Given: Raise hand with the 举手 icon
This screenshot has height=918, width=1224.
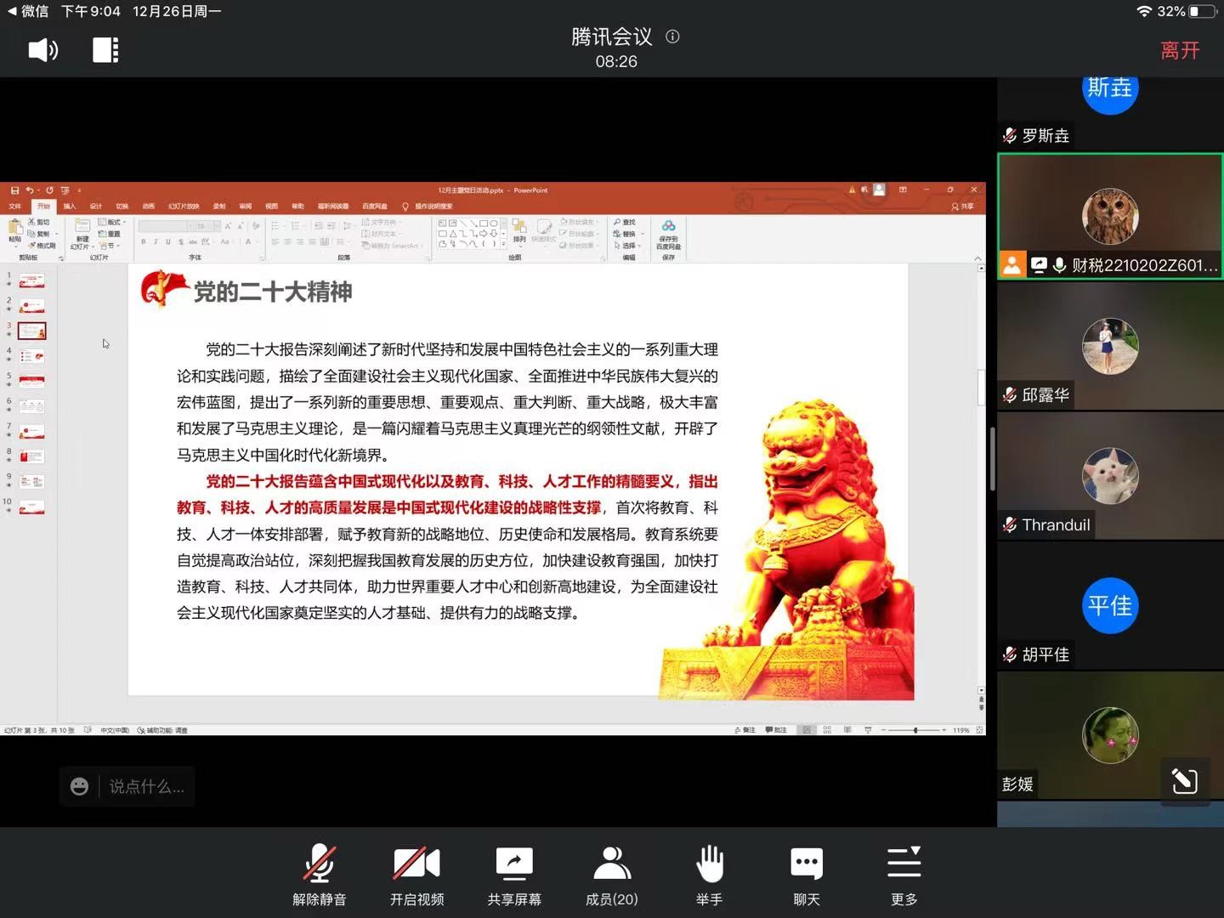Looking at the screenshot, I should [709, 875].
